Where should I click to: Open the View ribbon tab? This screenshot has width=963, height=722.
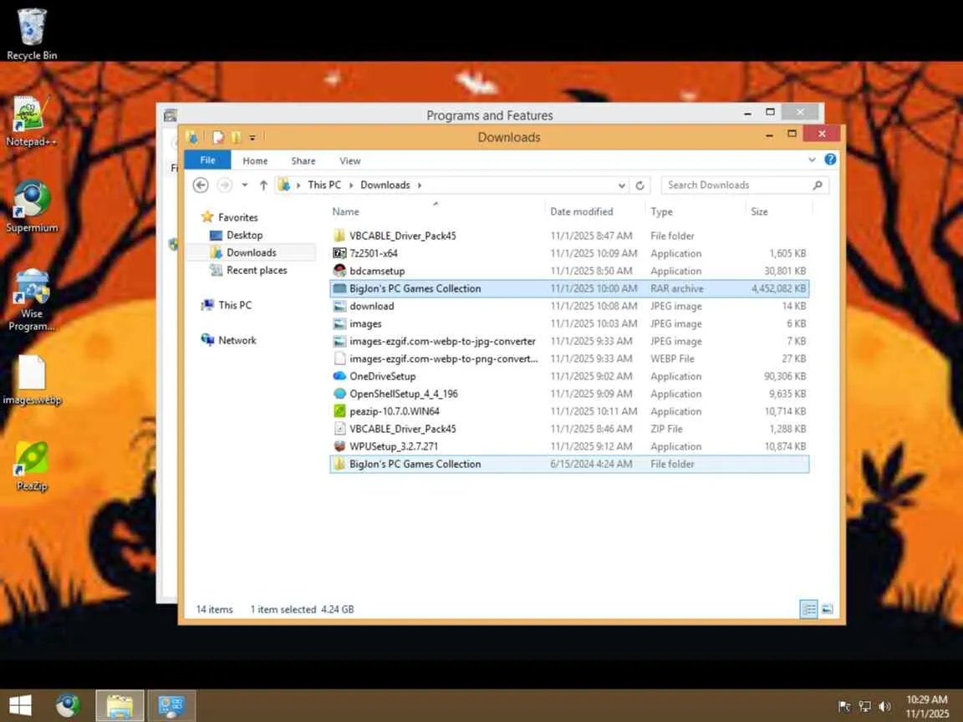349,160
